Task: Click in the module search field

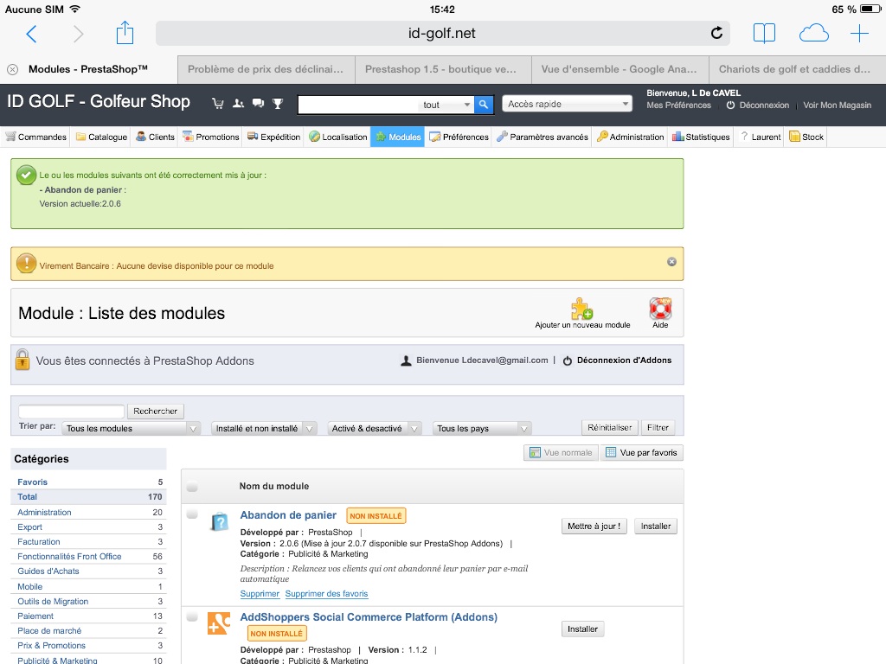Action: (71, 411)
